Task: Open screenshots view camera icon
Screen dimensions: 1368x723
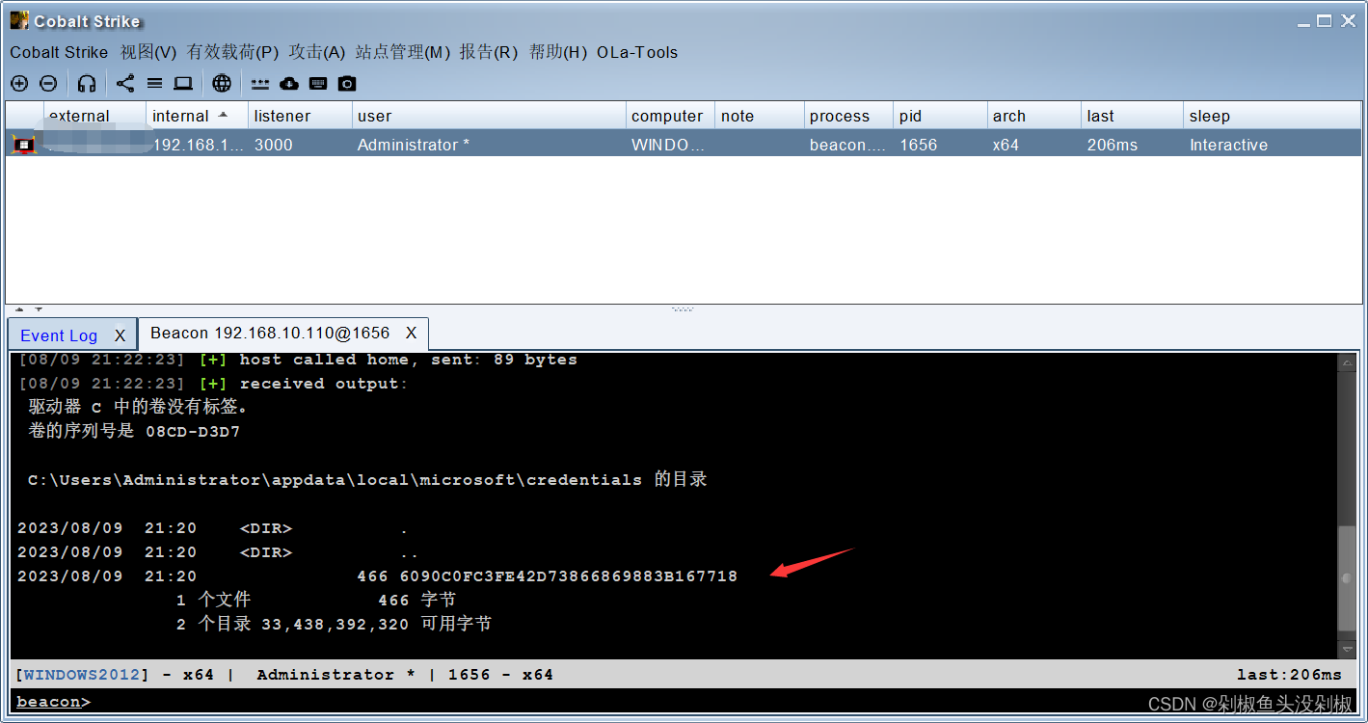Action: tap(347, 84)
